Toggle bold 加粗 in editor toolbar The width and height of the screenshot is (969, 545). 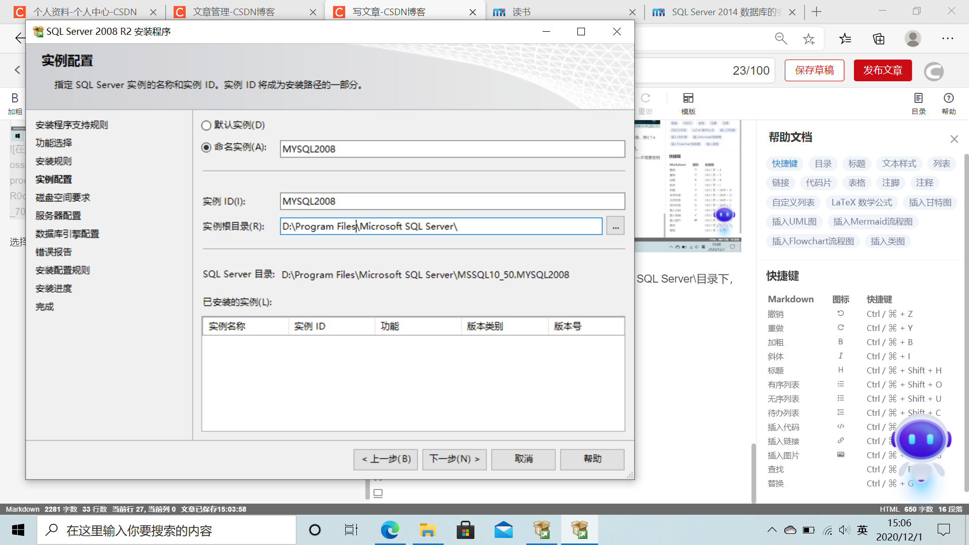(15, 103)
